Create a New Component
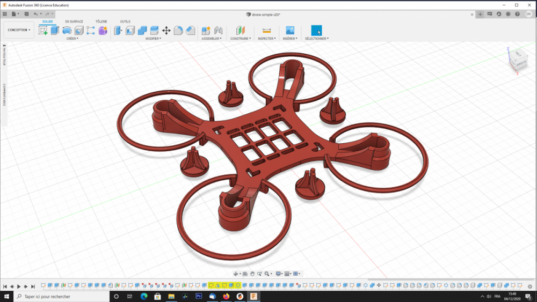Viewport: 537px width, 302px height. tap(206, 31)
